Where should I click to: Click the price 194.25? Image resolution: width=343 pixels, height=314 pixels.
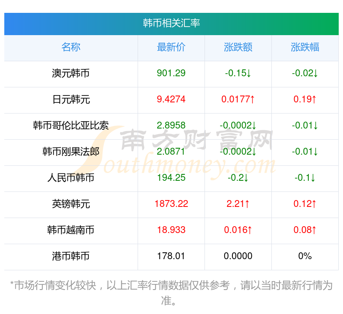pos(171,178)
